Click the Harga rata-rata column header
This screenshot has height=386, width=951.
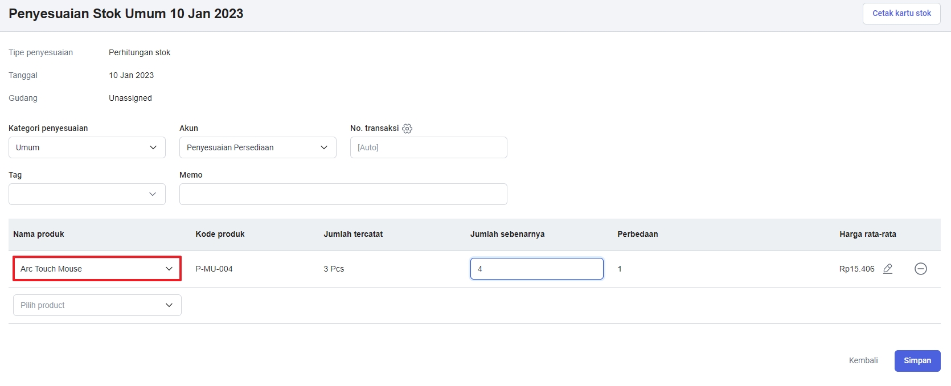[867, 234]
